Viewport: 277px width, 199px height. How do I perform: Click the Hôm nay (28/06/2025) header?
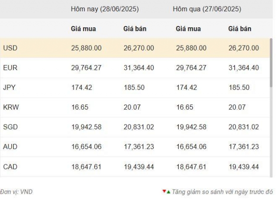(x=105, y=9)
